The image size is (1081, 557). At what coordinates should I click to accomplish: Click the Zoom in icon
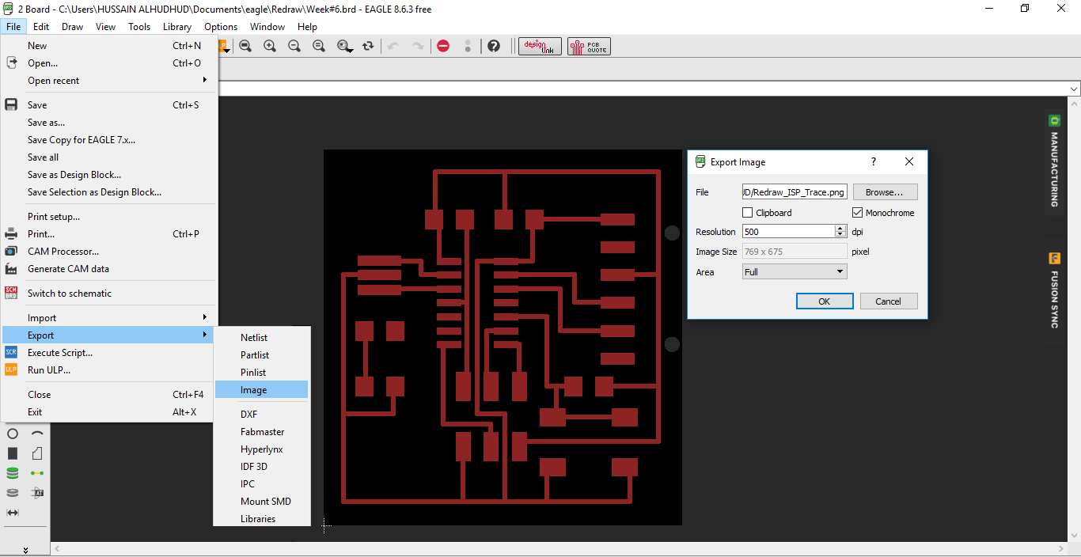[x=270, y=46]
